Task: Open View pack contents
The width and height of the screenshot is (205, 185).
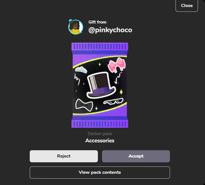Action: point(100,172)
